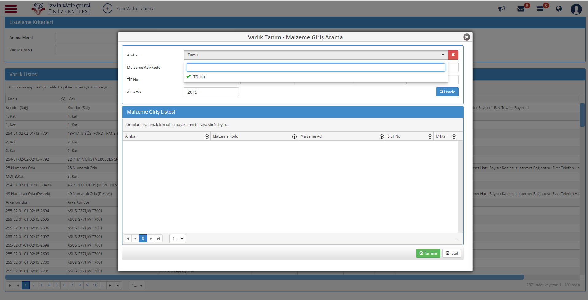Go to page 2 in Varlık Listesi
Image resolution: width=588 pixels, height=300 pixels.
point(33,286)
